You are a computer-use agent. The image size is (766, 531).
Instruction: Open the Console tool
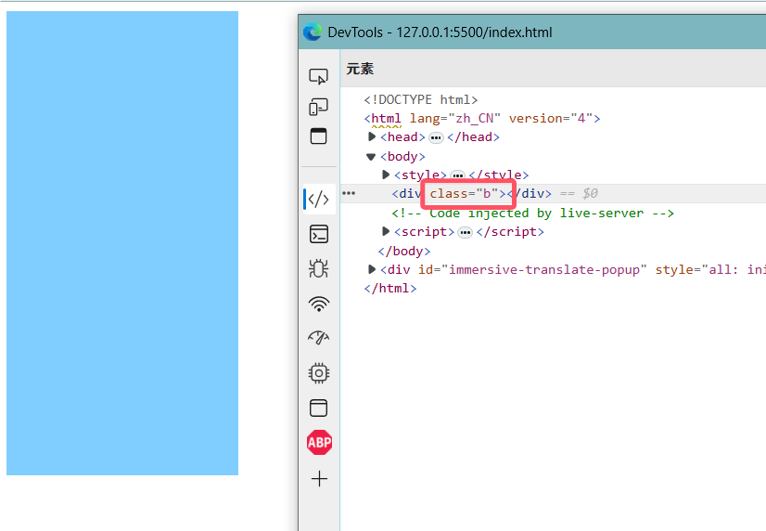click(x=319, y=234)
